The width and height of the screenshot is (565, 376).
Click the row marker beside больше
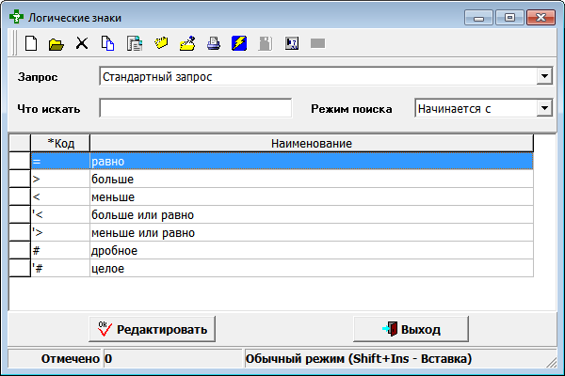(20, 180)
